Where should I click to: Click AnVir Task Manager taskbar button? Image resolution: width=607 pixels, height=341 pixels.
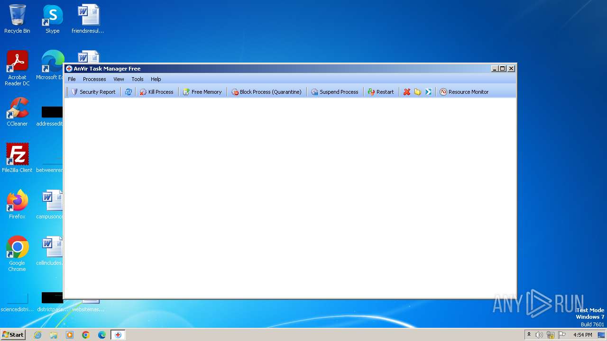click(118, 335)
